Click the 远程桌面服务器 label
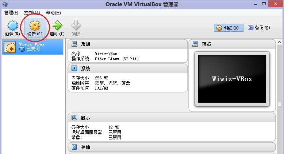The image size is (284, 154). pos(88,132)
